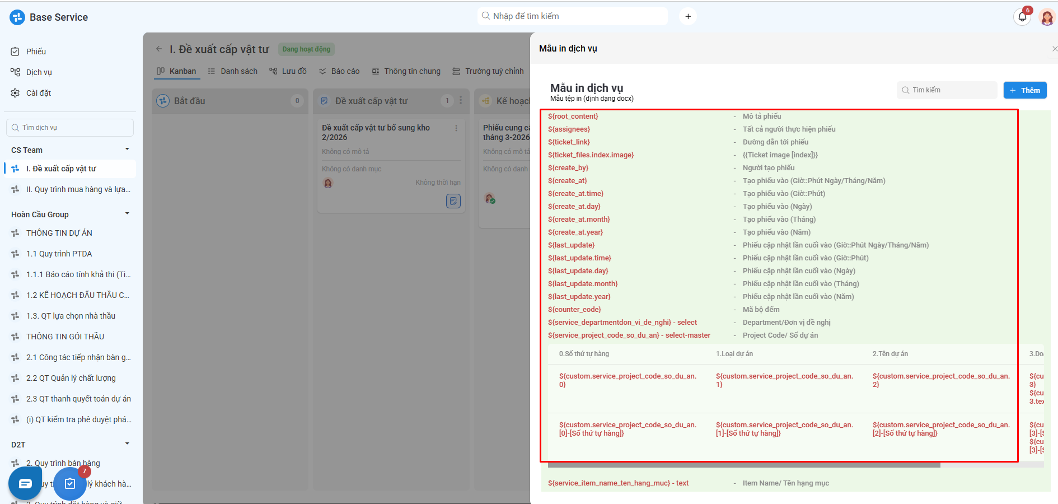This screenshot has width=1058, height=504.
Task: Click the ${last_update.time} variable
Action: coord(579,258)
